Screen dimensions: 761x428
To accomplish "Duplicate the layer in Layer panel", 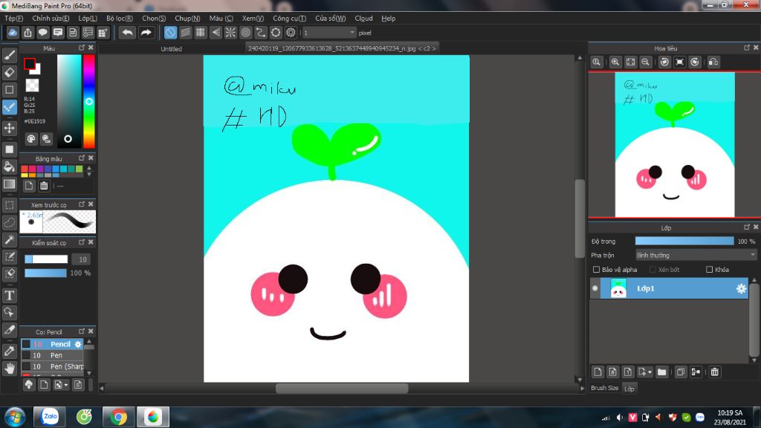I will click(681, 372).
